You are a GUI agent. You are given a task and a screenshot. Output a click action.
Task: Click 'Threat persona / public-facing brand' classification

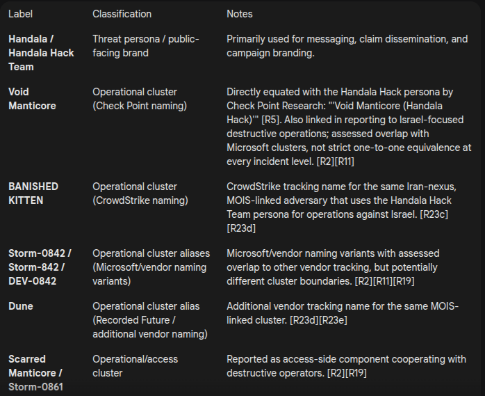click(x=146, y=46)
